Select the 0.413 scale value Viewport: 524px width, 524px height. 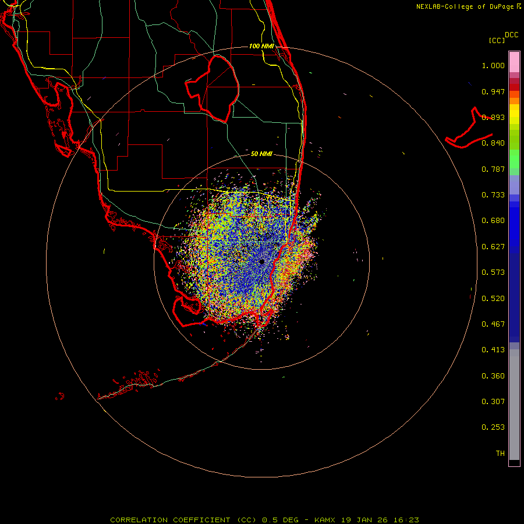493,350
